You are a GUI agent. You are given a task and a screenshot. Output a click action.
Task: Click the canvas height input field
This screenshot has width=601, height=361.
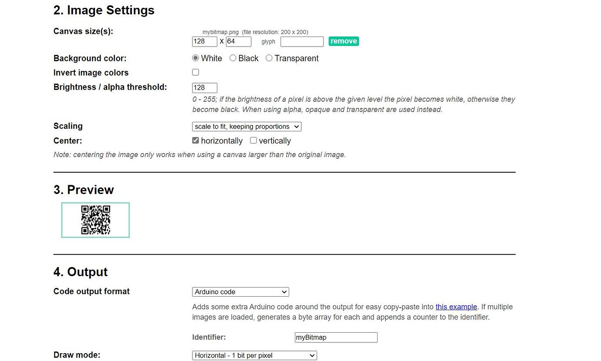click(x=238, y=42)
